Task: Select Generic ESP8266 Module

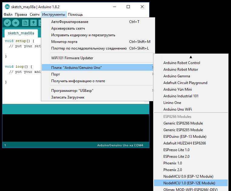Action: point(191,123)
